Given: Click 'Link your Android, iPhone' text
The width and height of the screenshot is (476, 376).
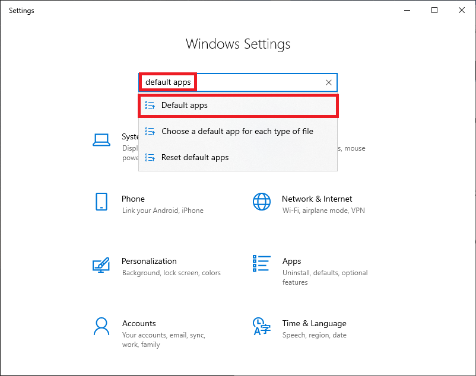Looking at the screenshot, I should [163, 211].
